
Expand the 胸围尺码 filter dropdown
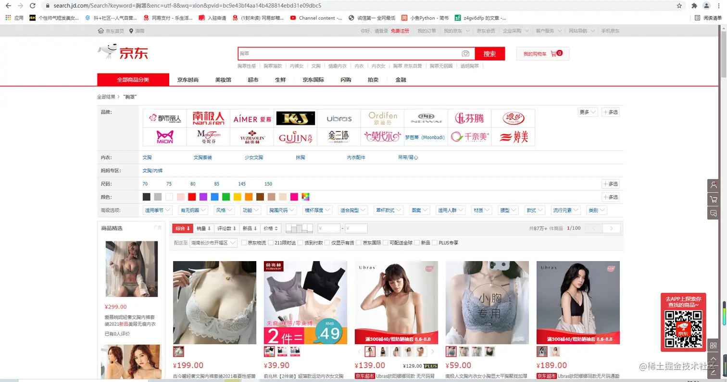click(x=282, y=210)
